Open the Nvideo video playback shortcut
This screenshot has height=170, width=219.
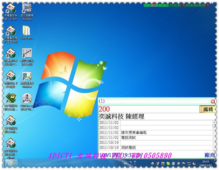(x=27, y=12)
